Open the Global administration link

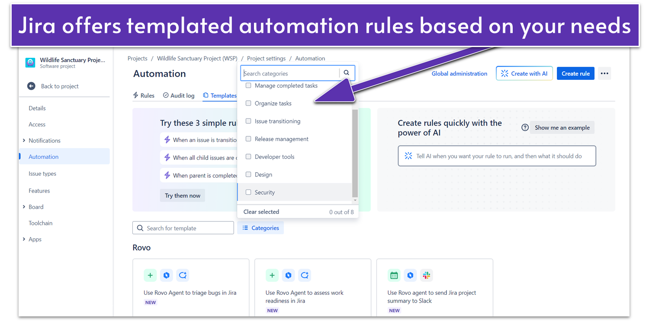click(x=459, y=73)
